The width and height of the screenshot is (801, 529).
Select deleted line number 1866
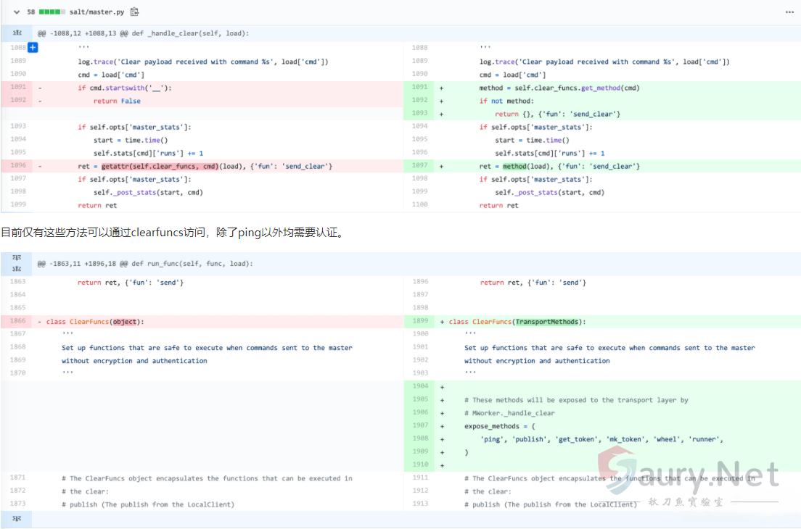pos(18,321)
